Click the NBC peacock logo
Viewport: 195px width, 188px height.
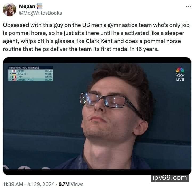pyautogui.click(x=180, y=70)
